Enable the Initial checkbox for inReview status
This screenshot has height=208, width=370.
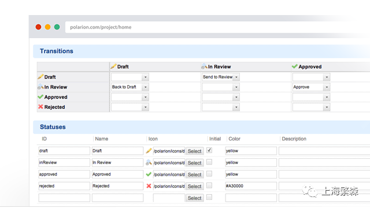tap(209, 162)
